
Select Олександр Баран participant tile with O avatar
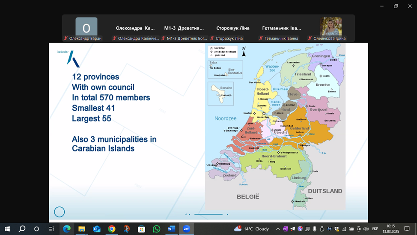[86, 28]
